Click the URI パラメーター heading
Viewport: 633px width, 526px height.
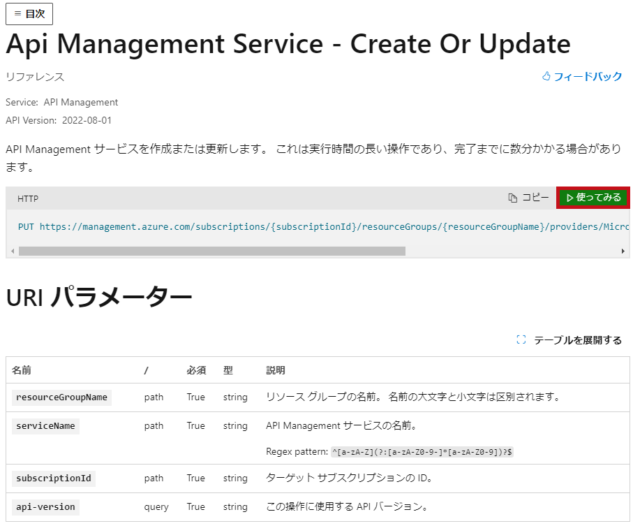click(99, 298)
